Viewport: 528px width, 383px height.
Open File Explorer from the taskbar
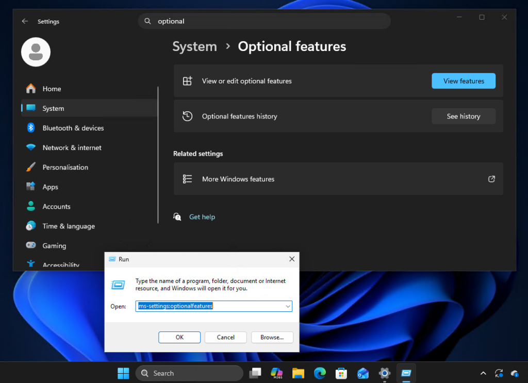point(299,373)
